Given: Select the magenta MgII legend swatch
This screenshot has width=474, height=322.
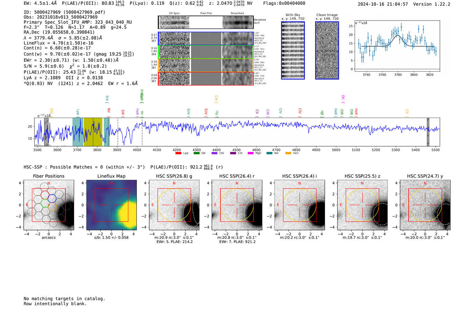Looking at the screenshot, I should [251, 153].
